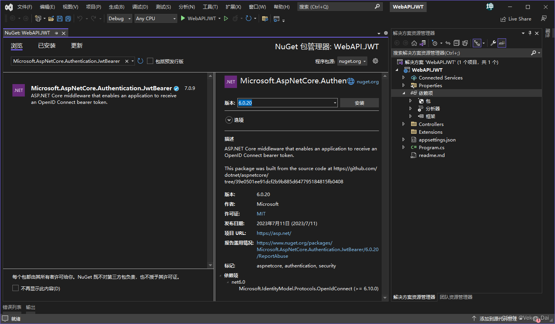Open the 工具(T) menu
This screenshot has width=555, height=324.
click(210, 6)
